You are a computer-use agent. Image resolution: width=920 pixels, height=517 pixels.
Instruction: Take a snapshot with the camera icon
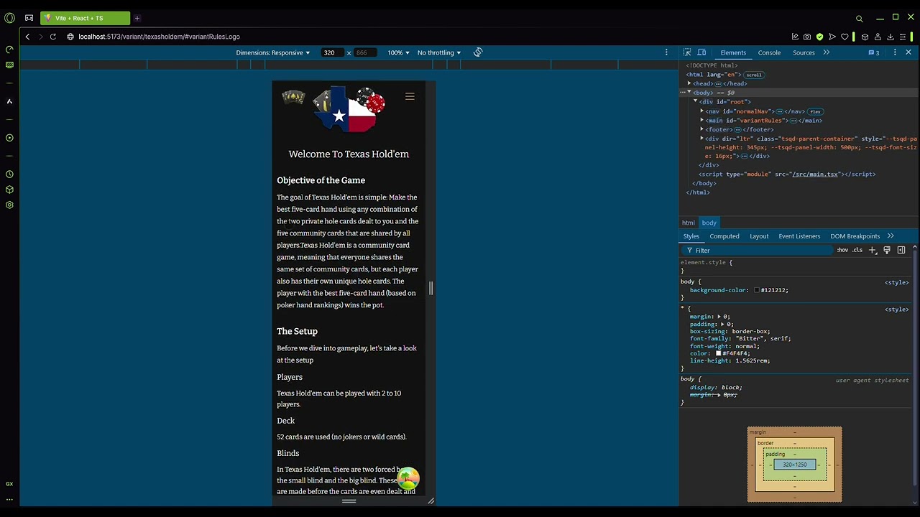coord(807,37)
